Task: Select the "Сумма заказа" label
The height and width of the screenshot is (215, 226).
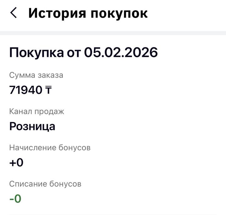Action: pyautogui.click(x=36, y=75)
